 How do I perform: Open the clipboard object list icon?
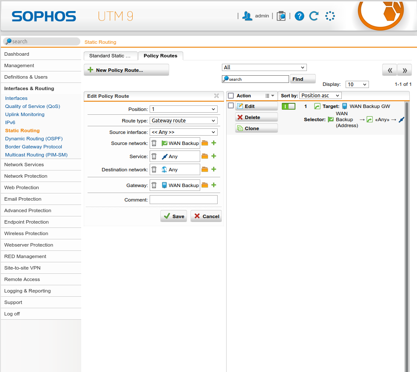[x=281, y=16]
